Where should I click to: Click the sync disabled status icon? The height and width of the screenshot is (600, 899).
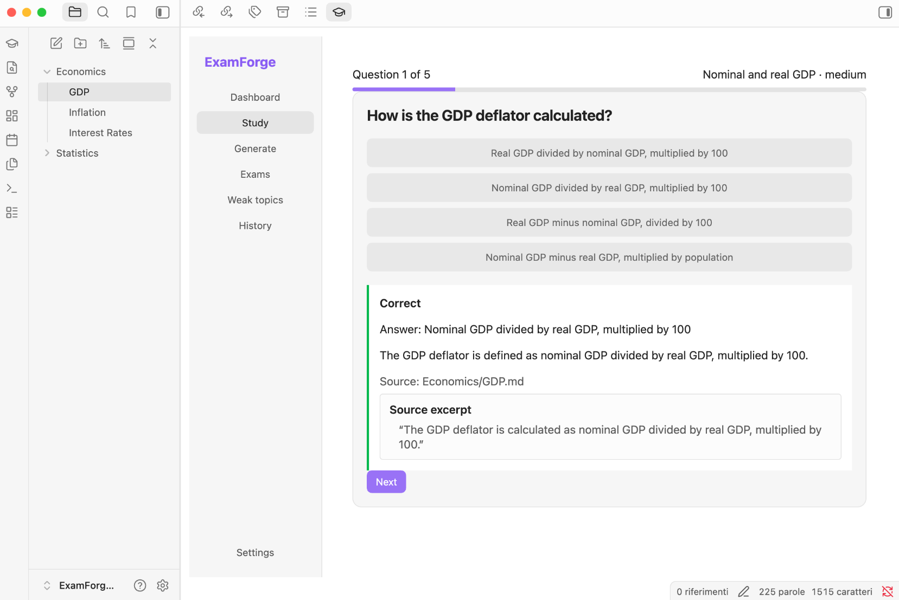pyautogui.click(x=888, y=592)
